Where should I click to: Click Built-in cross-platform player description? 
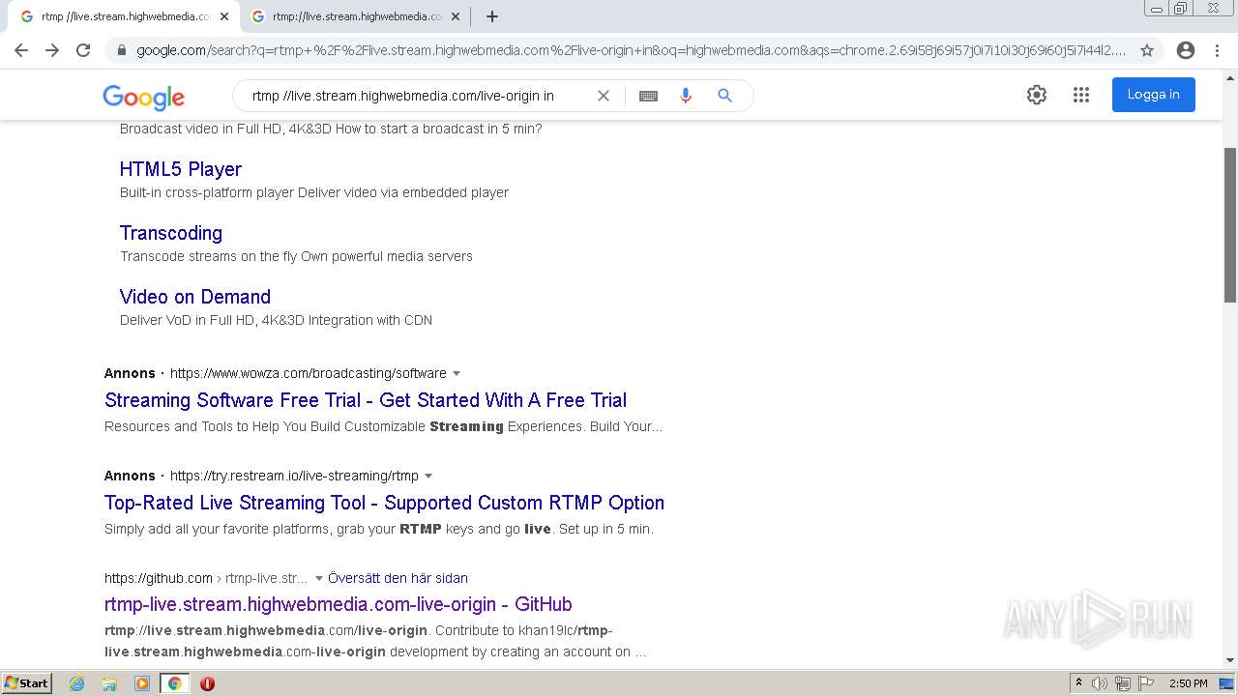[314, 192]
